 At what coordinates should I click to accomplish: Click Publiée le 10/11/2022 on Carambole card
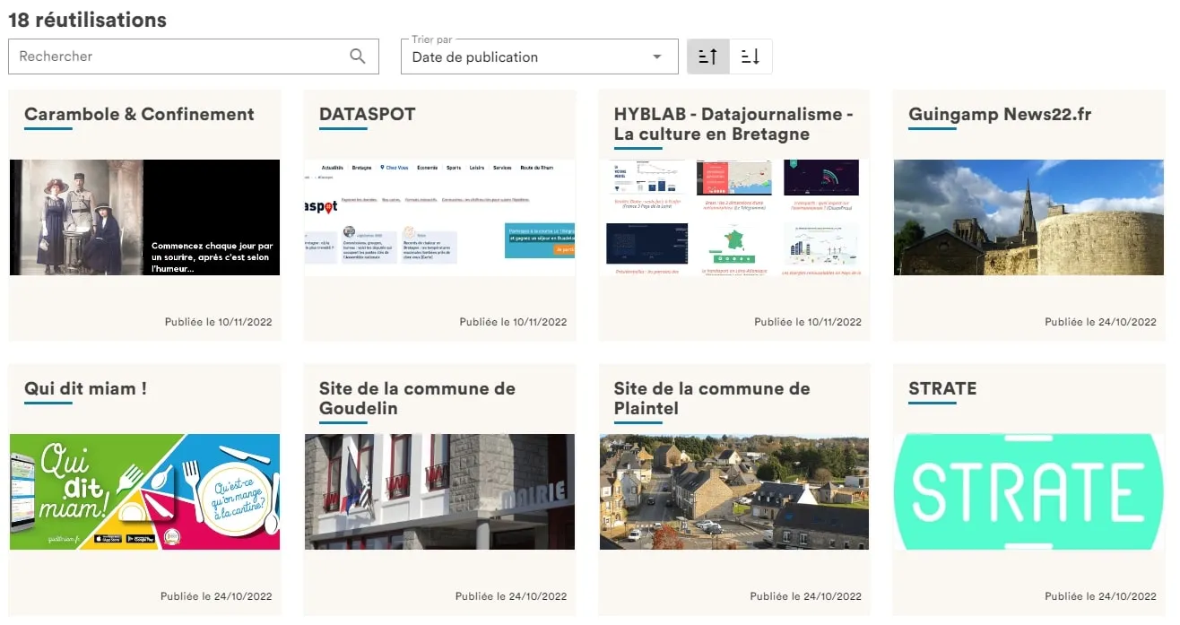pos(218,322)
